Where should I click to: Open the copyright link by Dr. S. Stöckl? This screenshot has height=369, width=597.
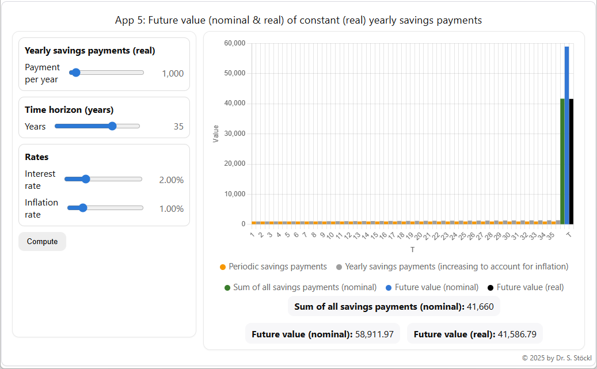pyautogui.click(x=556, y=357)
